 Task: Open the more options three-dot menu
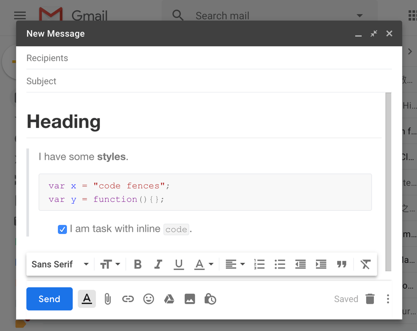[388, 299]
